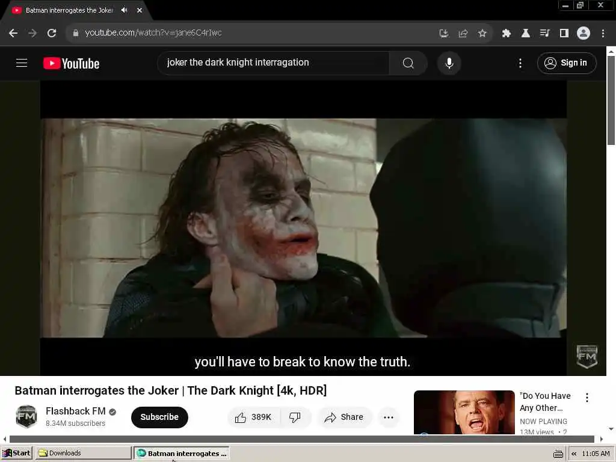Click the horizontal scrollbar thumb
This screenshot has height=462, width=616.
click(302, 439)
